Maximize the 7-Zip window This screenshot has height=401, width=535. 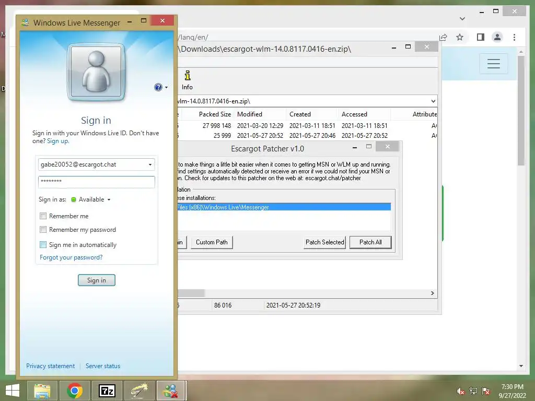[x=408, y=46]
